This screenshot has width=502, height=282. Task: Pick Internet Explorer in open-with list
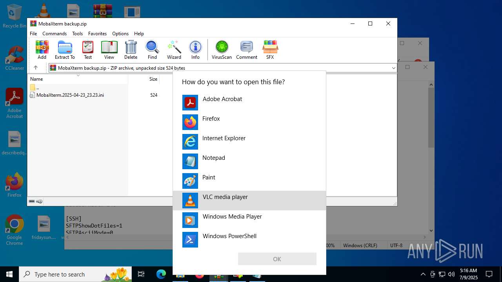pyautogui.click(x=249, y=142)
